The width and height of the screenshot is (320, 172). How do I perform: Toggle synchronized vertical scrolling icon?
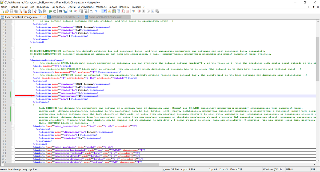click(x=81, y=11)
